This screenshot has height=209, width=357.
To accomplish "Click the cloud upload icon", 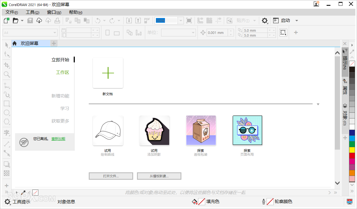I will (x=48, y=21).
